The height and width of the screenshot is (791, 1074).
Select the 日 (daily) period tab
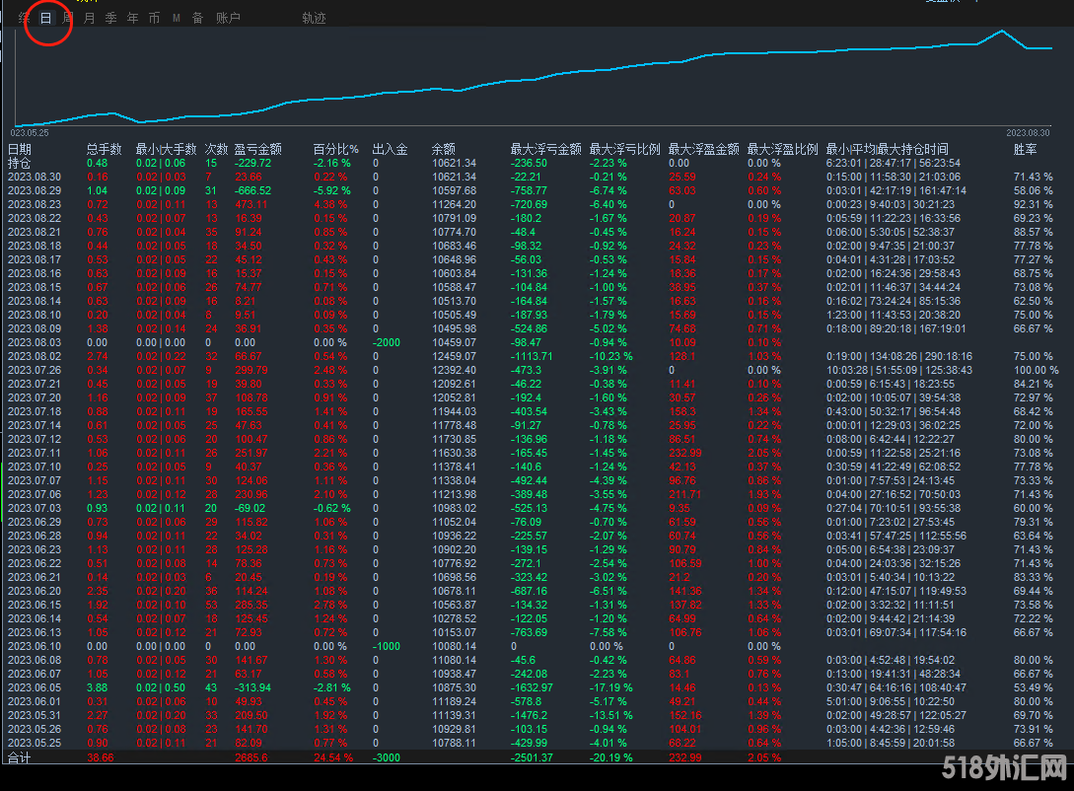click(x=46, y=18)
